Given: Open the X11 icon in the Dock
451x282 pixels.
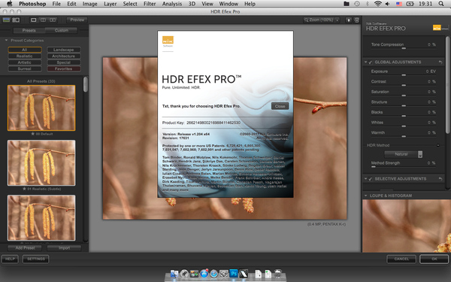Looking at the screenshot, I should pyautogui.click(x=244, y=274).
